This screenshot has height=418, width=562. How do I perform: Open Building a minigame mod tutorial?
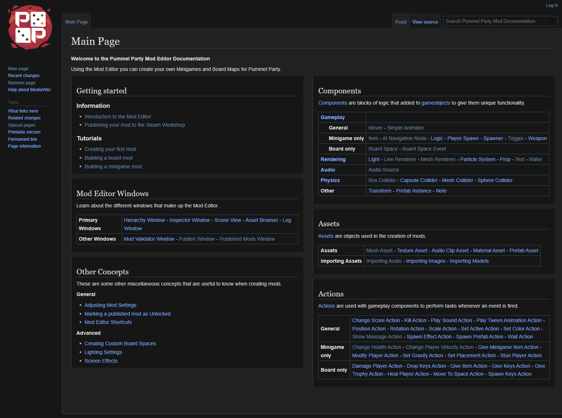pyautogui.click(x=113, y=166)
